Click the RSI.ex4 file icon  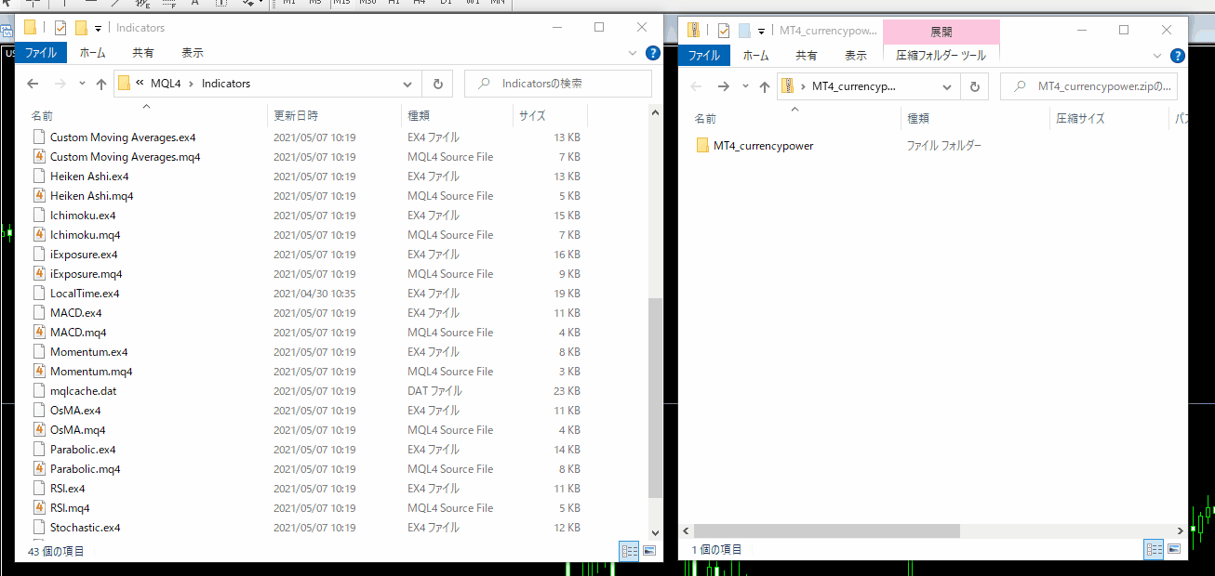[x=39, y=489]
